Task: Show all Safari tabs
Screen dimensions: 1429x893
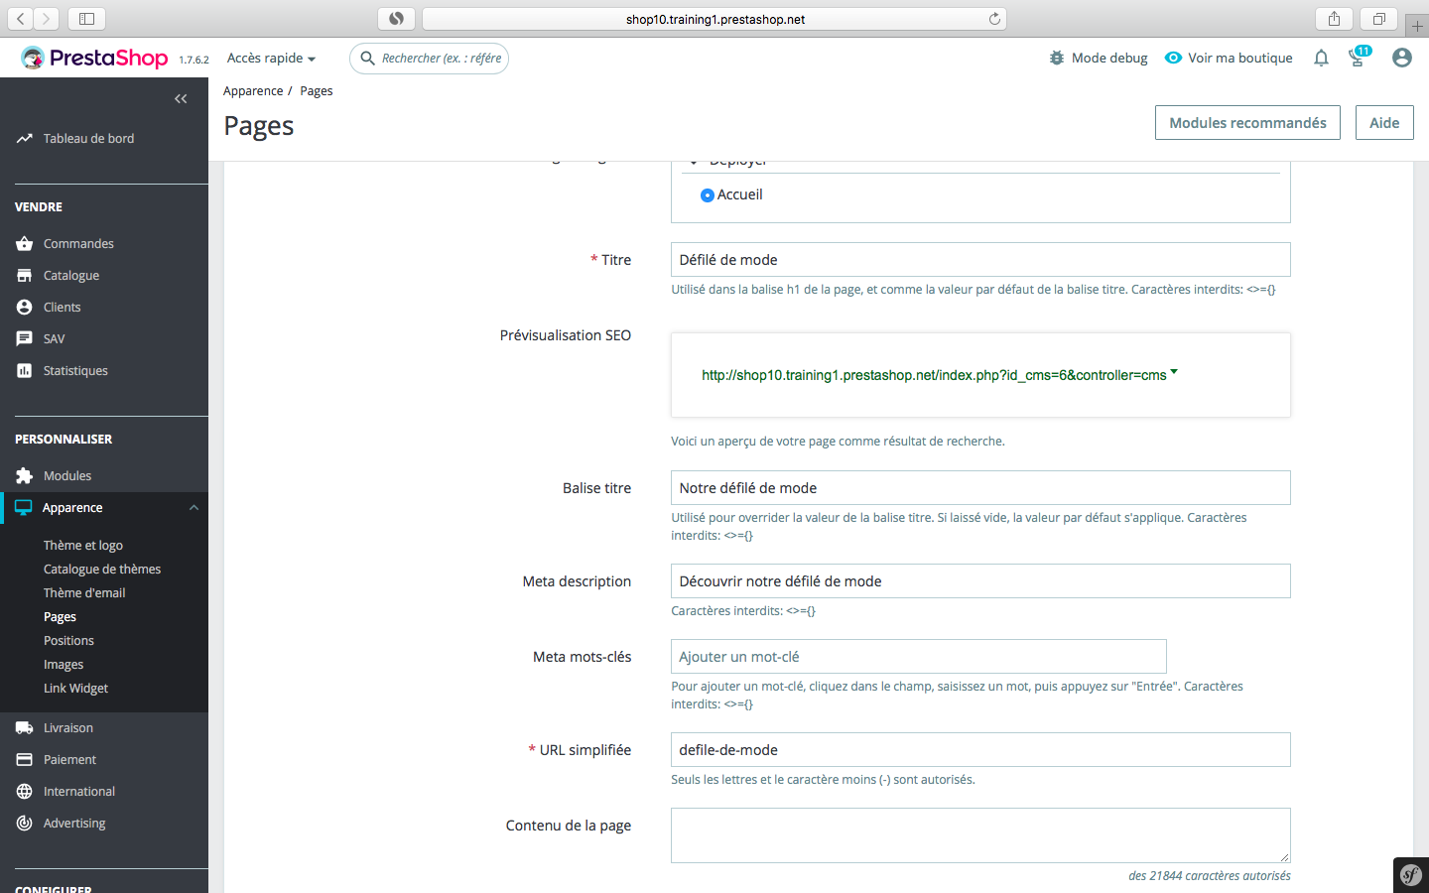Action: pos(1379,19)
